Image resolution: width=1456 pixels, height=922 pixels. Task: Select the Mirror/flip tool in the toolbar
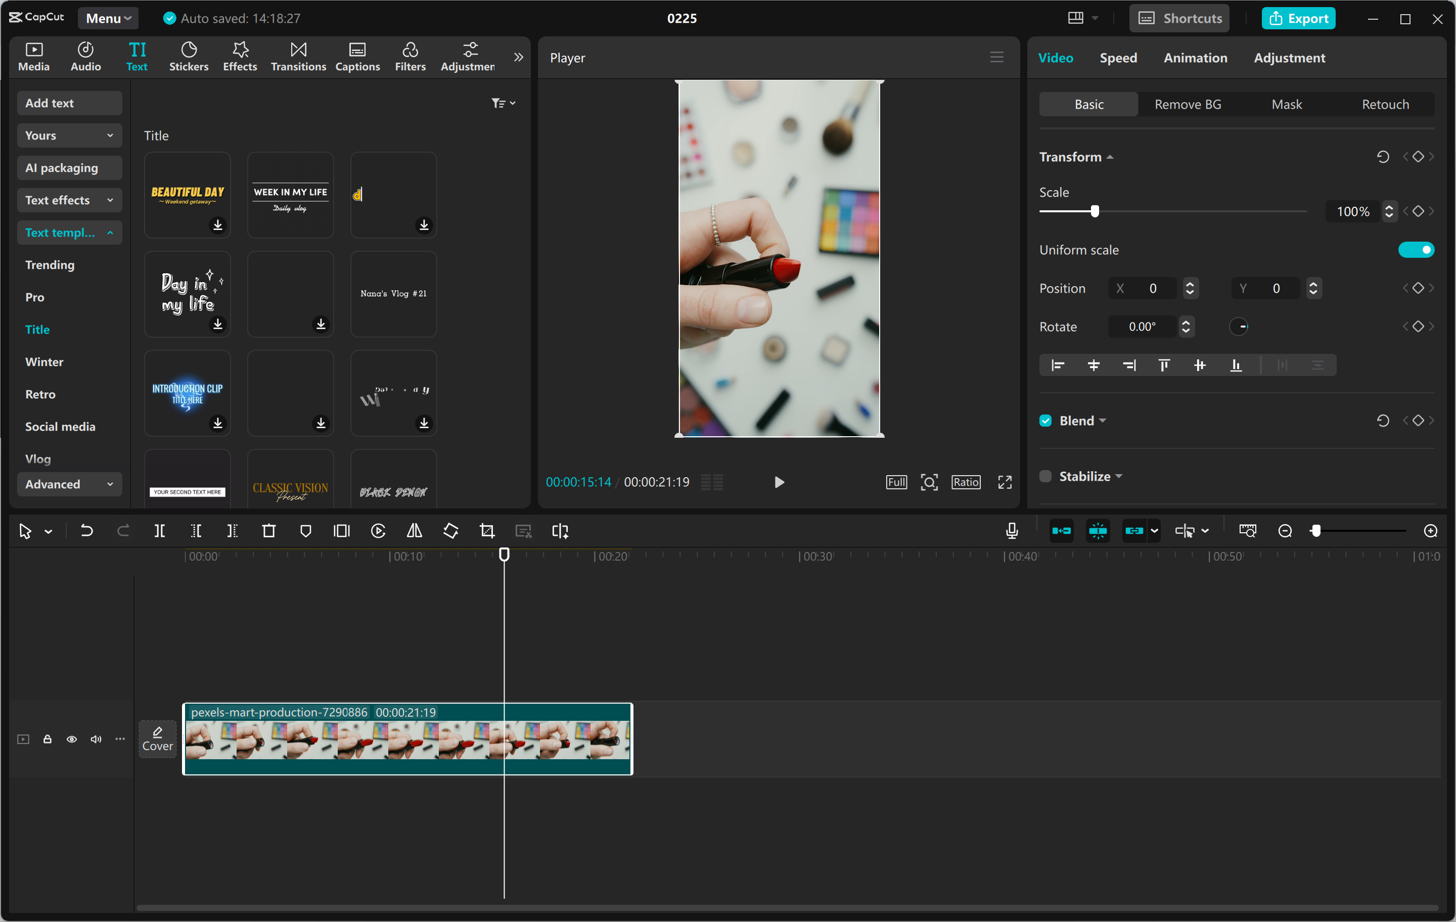tap(414, 531)
